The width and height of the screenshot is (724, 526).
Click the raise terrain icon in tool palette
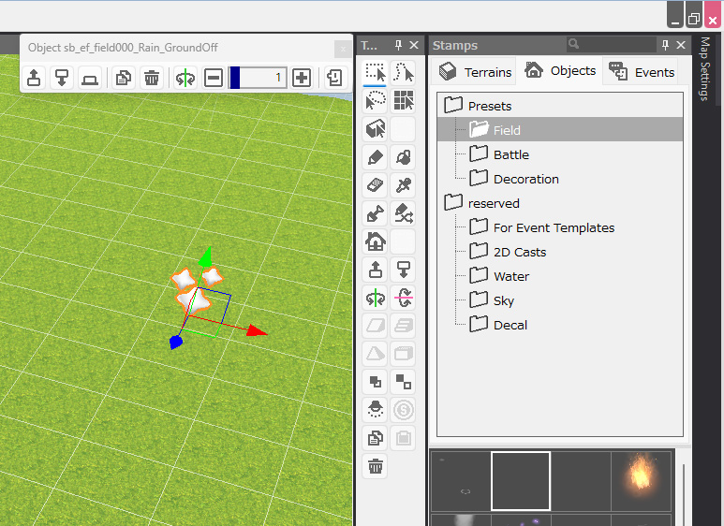point(375,270)
